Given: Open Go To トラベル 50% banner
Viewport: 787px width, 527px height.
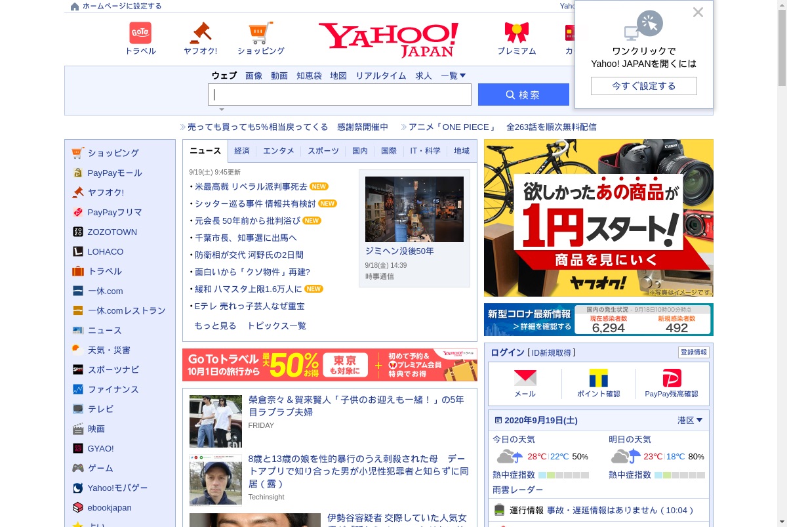Looking at the screenshot, I should pyautogui.click(x=330, y=365).
